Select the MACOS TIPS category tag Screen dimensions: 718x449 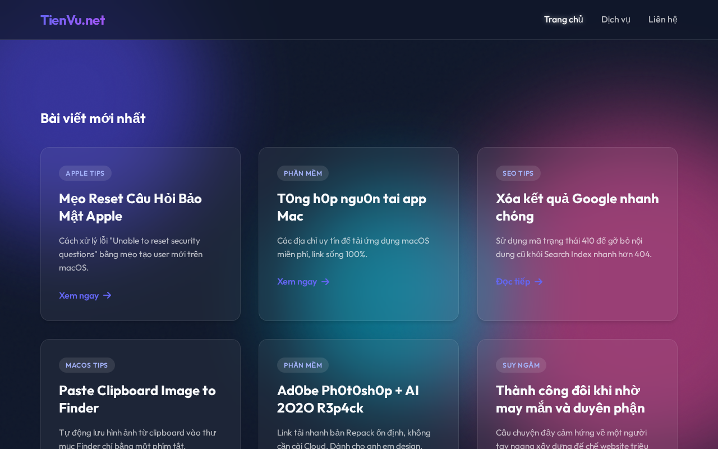click(87, 365)
